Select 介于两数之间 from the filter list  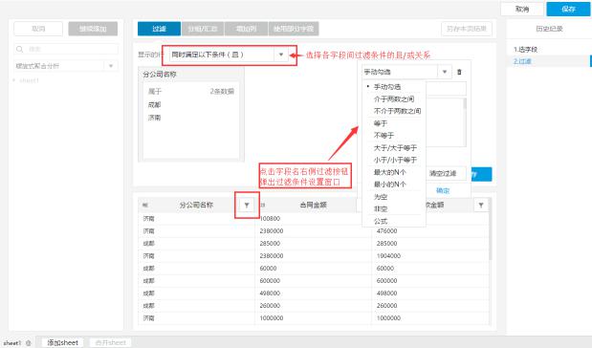394,98
